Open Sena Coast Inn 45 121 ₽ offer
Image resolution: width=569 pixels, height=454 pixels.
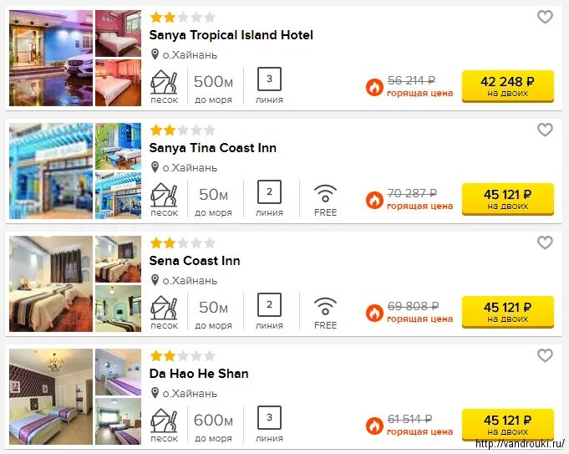point(508,313)
